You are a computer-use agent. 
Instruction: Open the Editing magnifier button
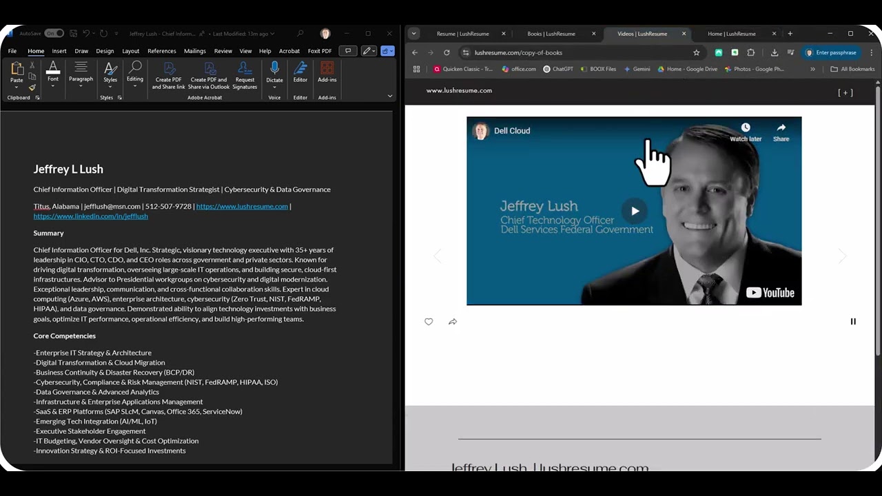(x=135, y=74)
